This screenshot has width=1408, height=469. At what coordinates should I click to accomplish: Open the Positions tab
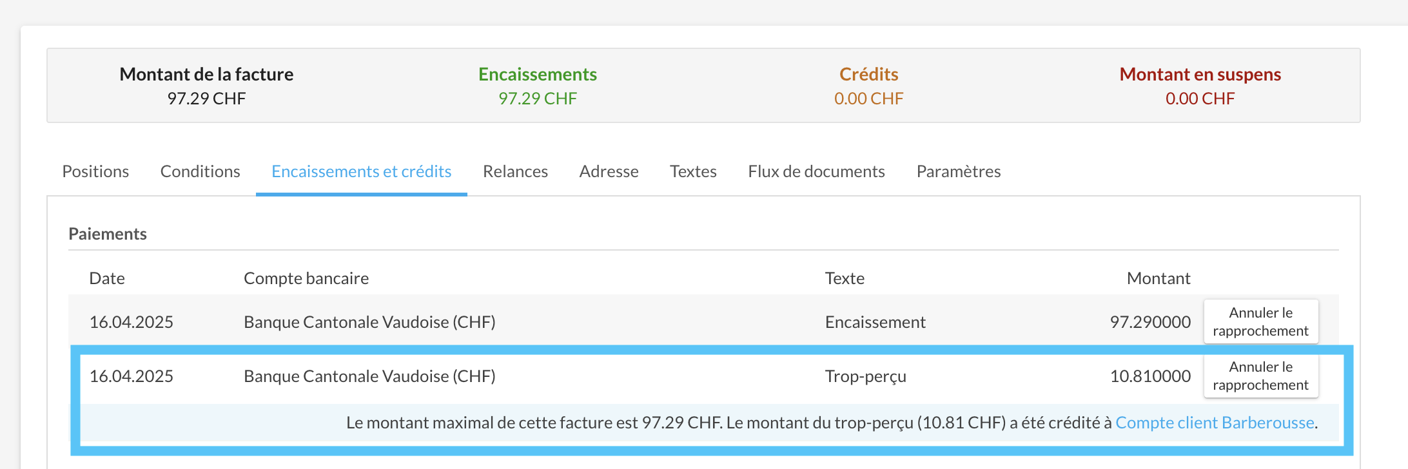(x=95, y=171)
